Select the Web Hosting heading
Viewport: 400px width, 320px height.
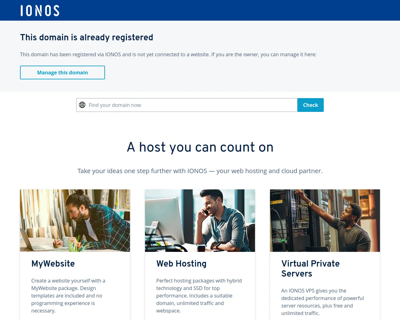[182, 264]
